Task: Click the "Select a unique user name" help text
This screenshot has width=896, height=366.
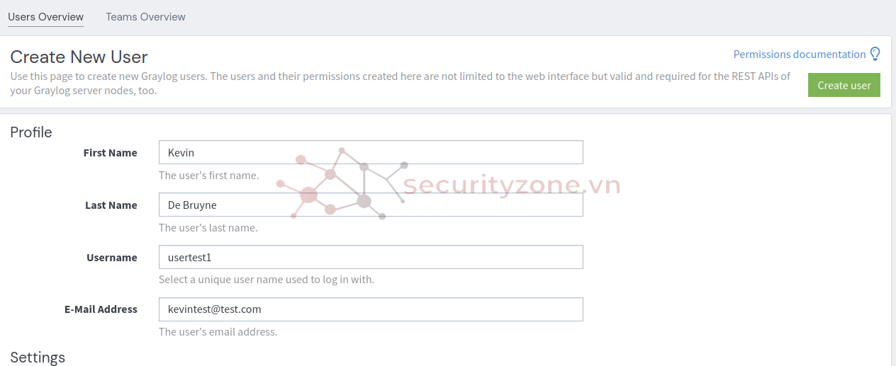Action: (x=266, y=280)
